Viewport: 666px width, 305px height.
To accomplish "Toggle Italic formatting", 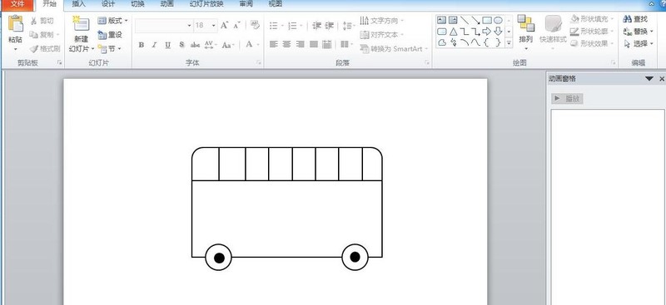I will [x=154, y=45].
